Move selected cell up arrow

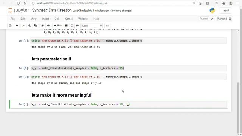point(43,26)
